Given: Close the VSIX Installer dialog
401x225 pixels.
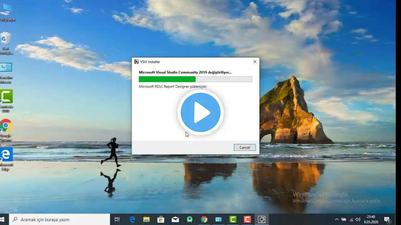Looking at the screenshot, I should tap(255, 62).
